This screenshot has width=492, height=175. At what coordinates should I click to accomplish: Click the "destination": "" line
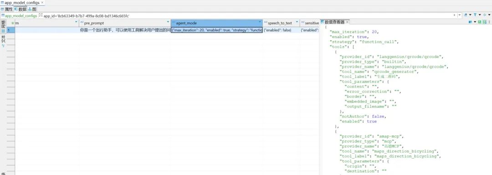pos(365,171)
